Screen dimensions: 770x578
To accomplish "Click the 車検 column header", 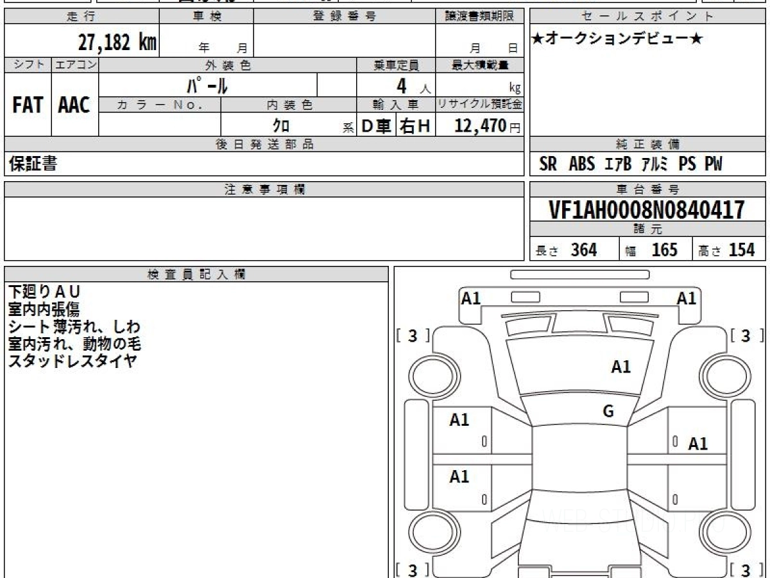I will (206, 17).
